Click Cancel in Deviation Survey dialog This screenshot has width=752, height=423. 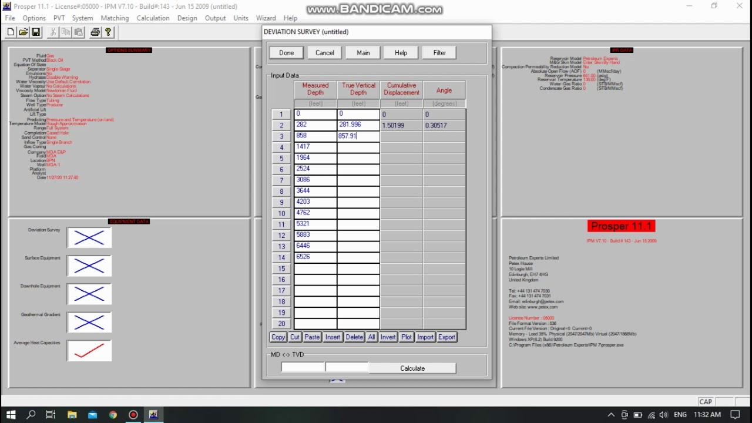pyautogui.click(x=325, y=53)
